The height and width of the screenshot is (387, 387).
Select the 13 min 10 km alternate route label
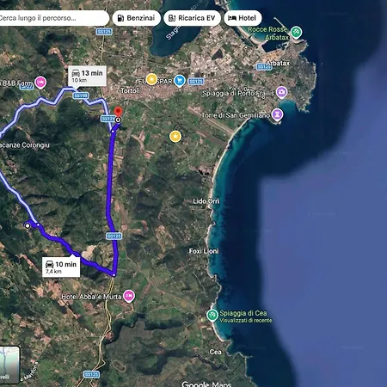tap(87, 76)
